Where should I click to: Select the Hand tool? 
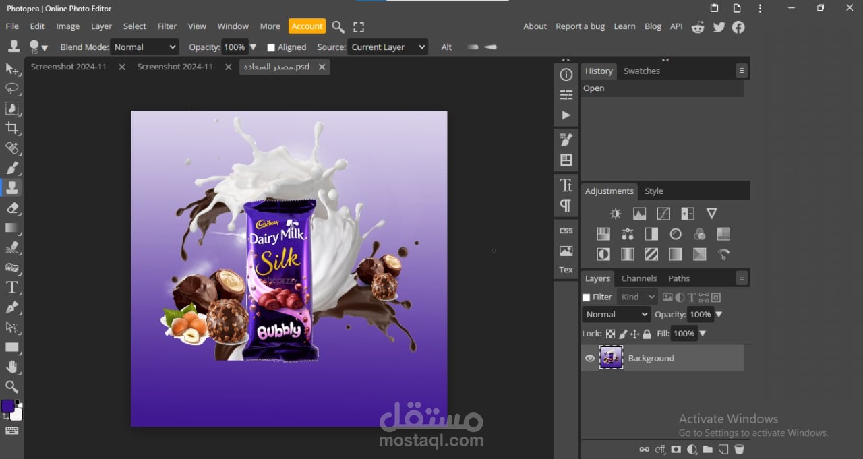[x=11, y=367]
